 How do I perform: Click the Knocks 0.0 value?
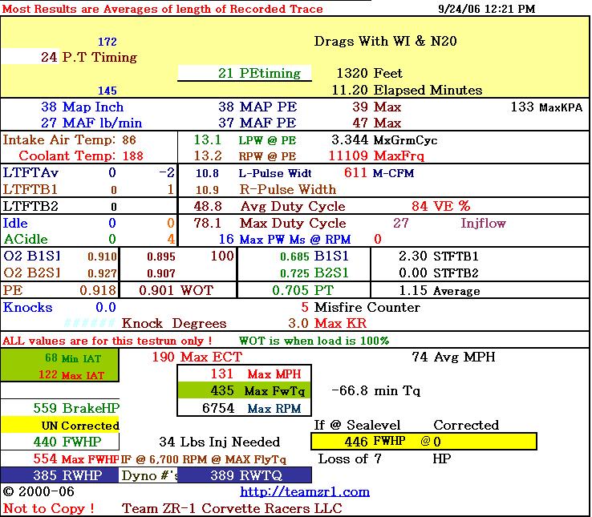[106, 307]
